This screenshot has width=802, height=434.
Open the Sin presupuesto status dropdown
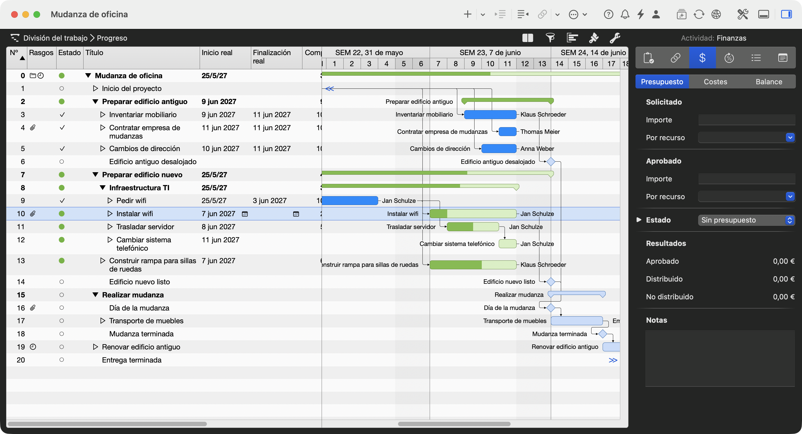746,220
